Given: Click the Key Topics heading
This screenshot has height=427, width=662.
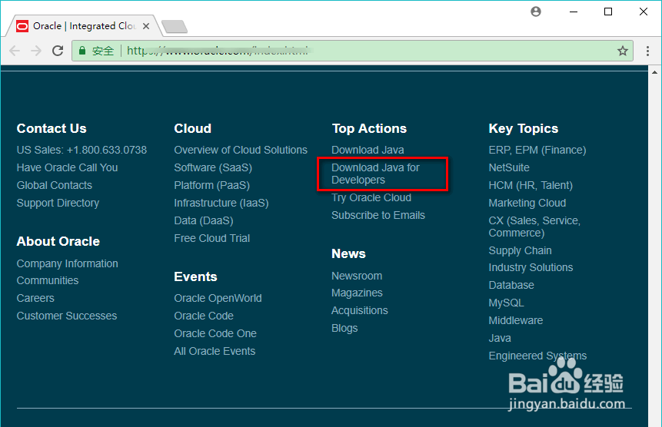Looking at the screenshot, I should pyautogui.click(x=523, y=128).
